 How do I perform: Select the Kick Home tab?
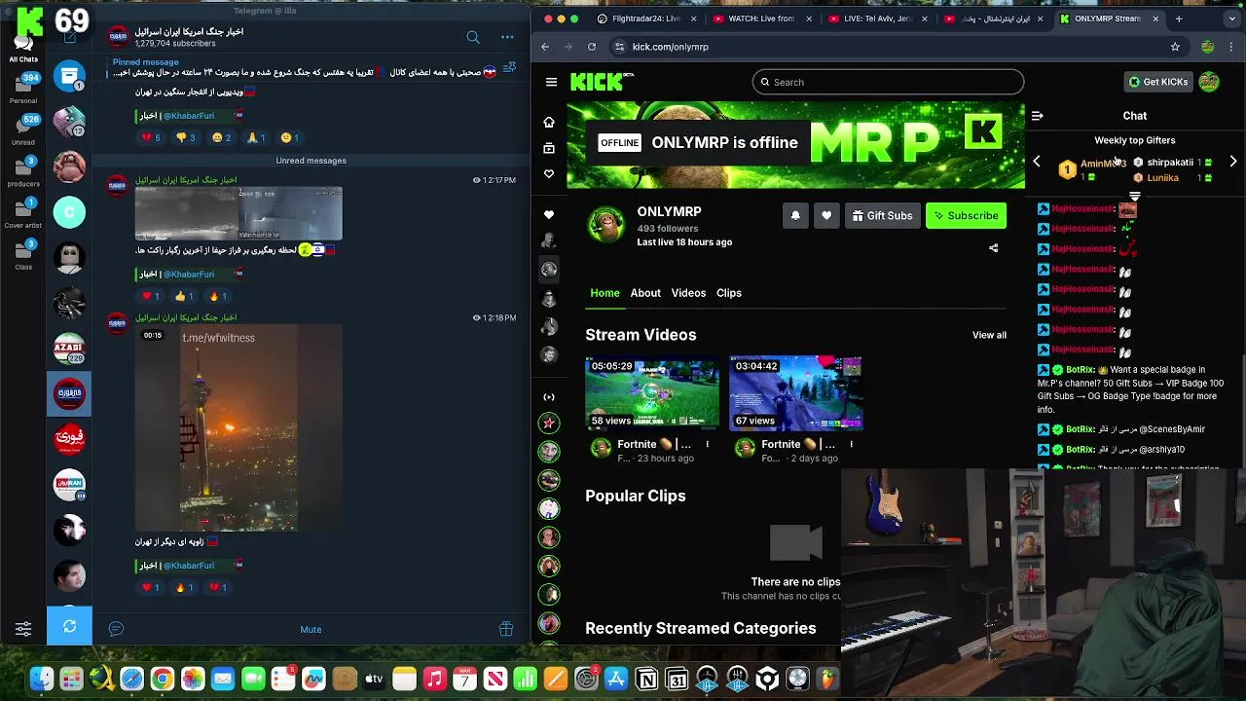[605, 293]
